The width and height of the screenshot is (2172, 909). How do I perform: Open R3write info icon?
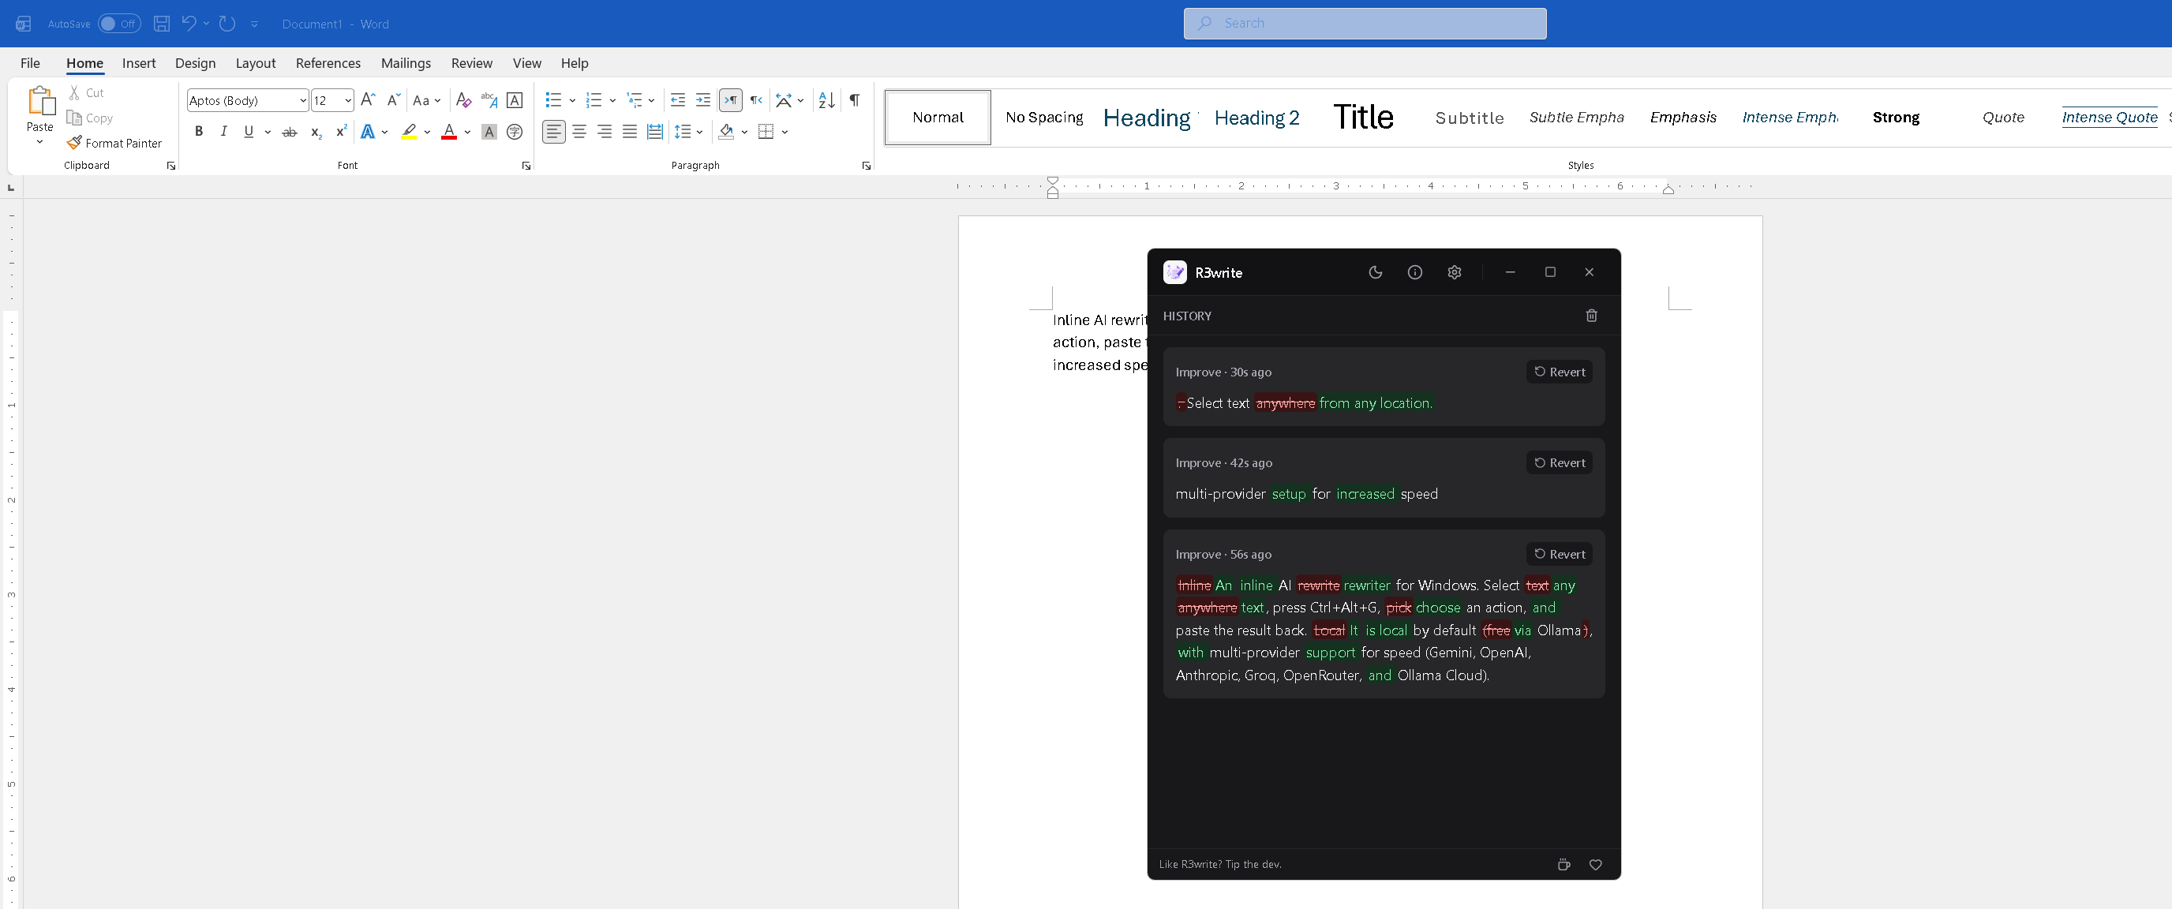tap(1415, 272)
